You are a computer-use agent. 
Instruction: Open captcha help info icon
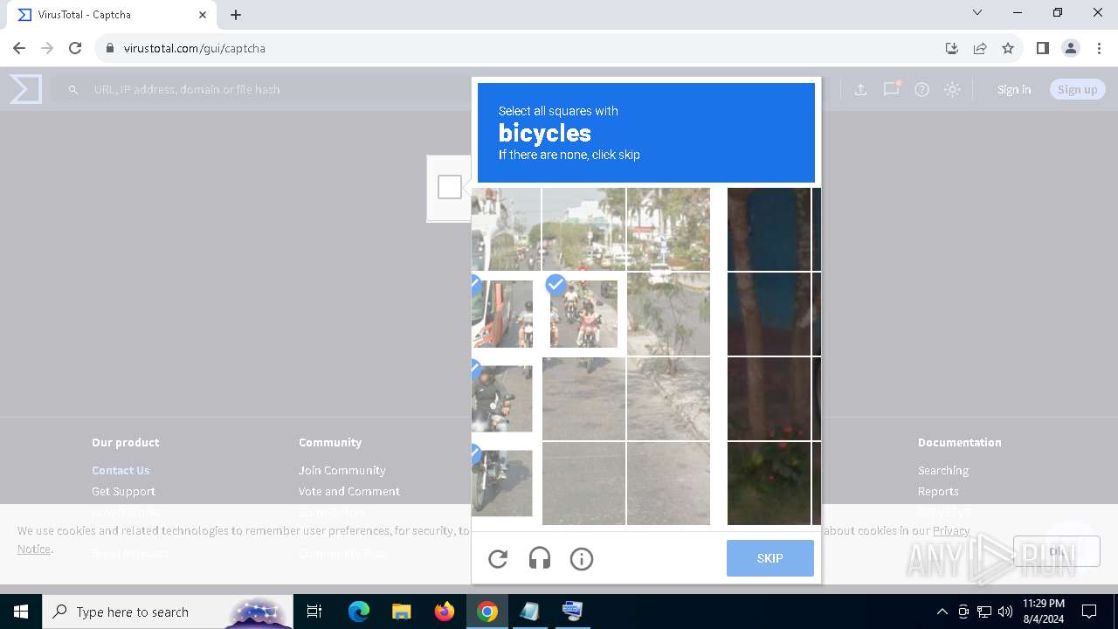(582, 559)
